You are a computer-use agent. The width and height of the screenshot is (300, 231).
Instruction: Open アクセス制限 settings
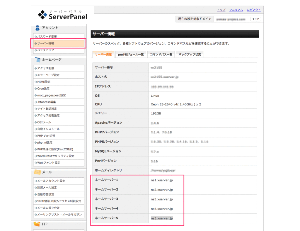tap(59, 68)
